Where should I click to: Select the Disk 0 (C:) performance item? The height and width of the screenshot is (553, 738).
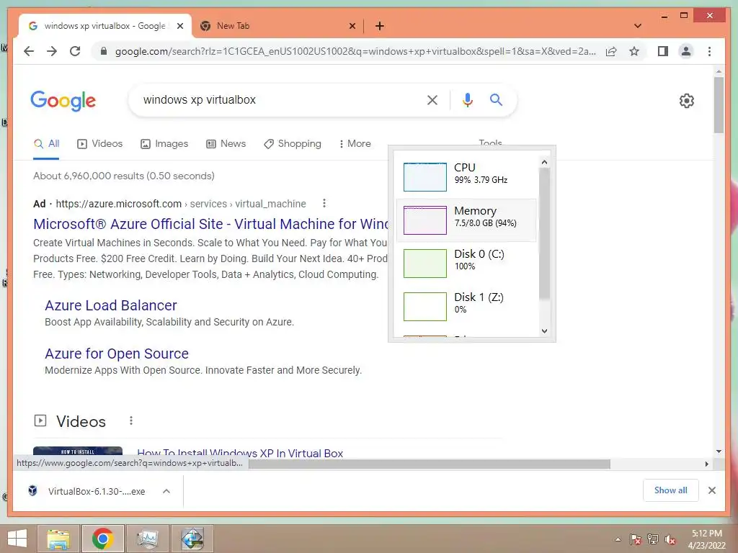[466, 263]
